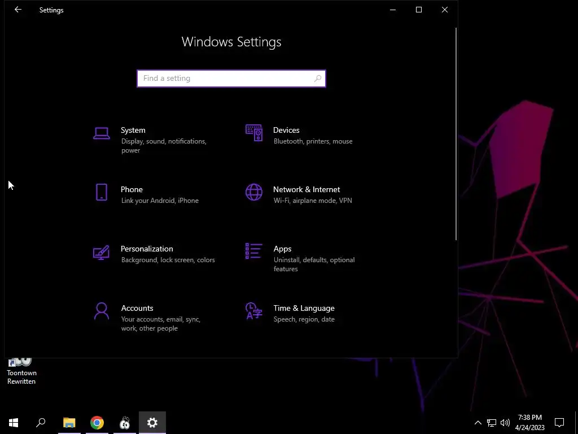This screenshot has width=578, height=434.
Task: Open the network status tray icon
Action: pos(492,423)
